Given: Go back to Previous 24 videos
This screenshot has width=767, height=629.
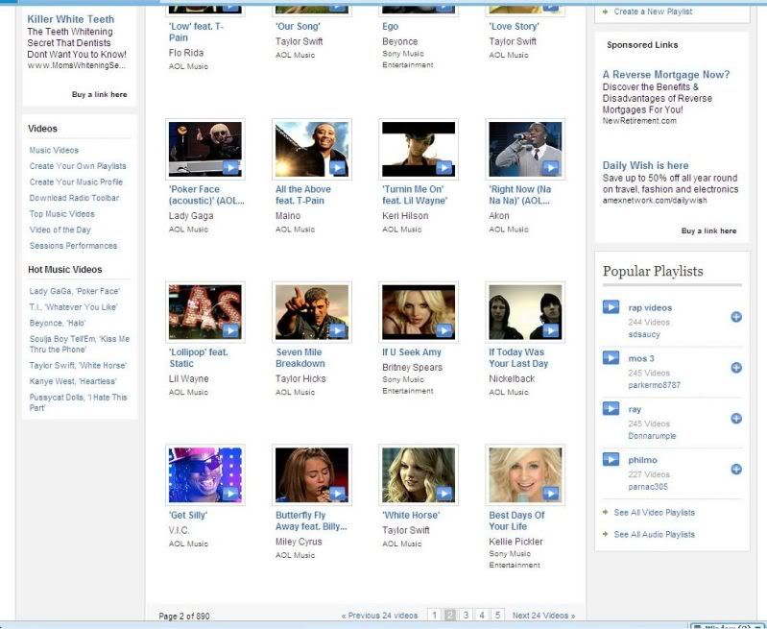Looking at the screenshot, I should click(x=379, y=616).
